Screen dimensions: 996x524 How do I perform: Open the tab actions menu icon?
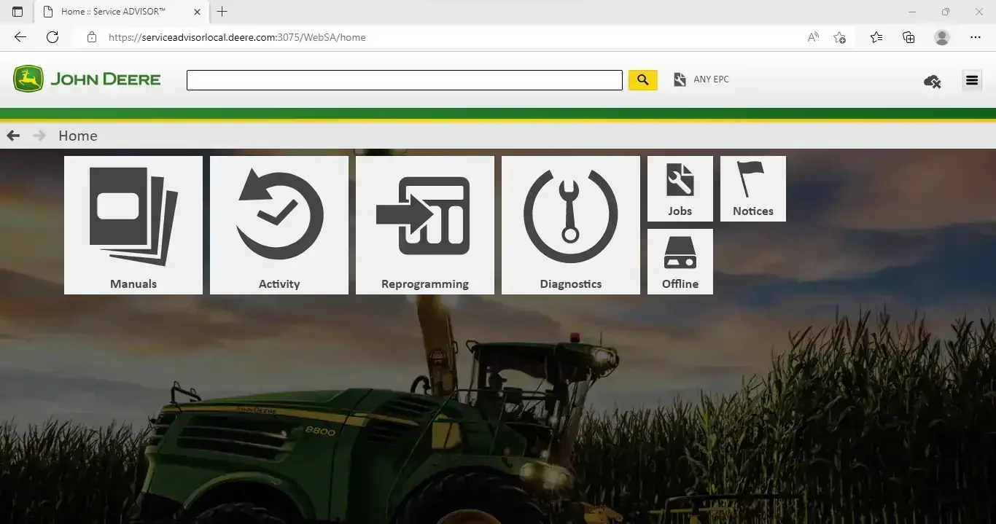pyautogui.click(x=17, y=12)
